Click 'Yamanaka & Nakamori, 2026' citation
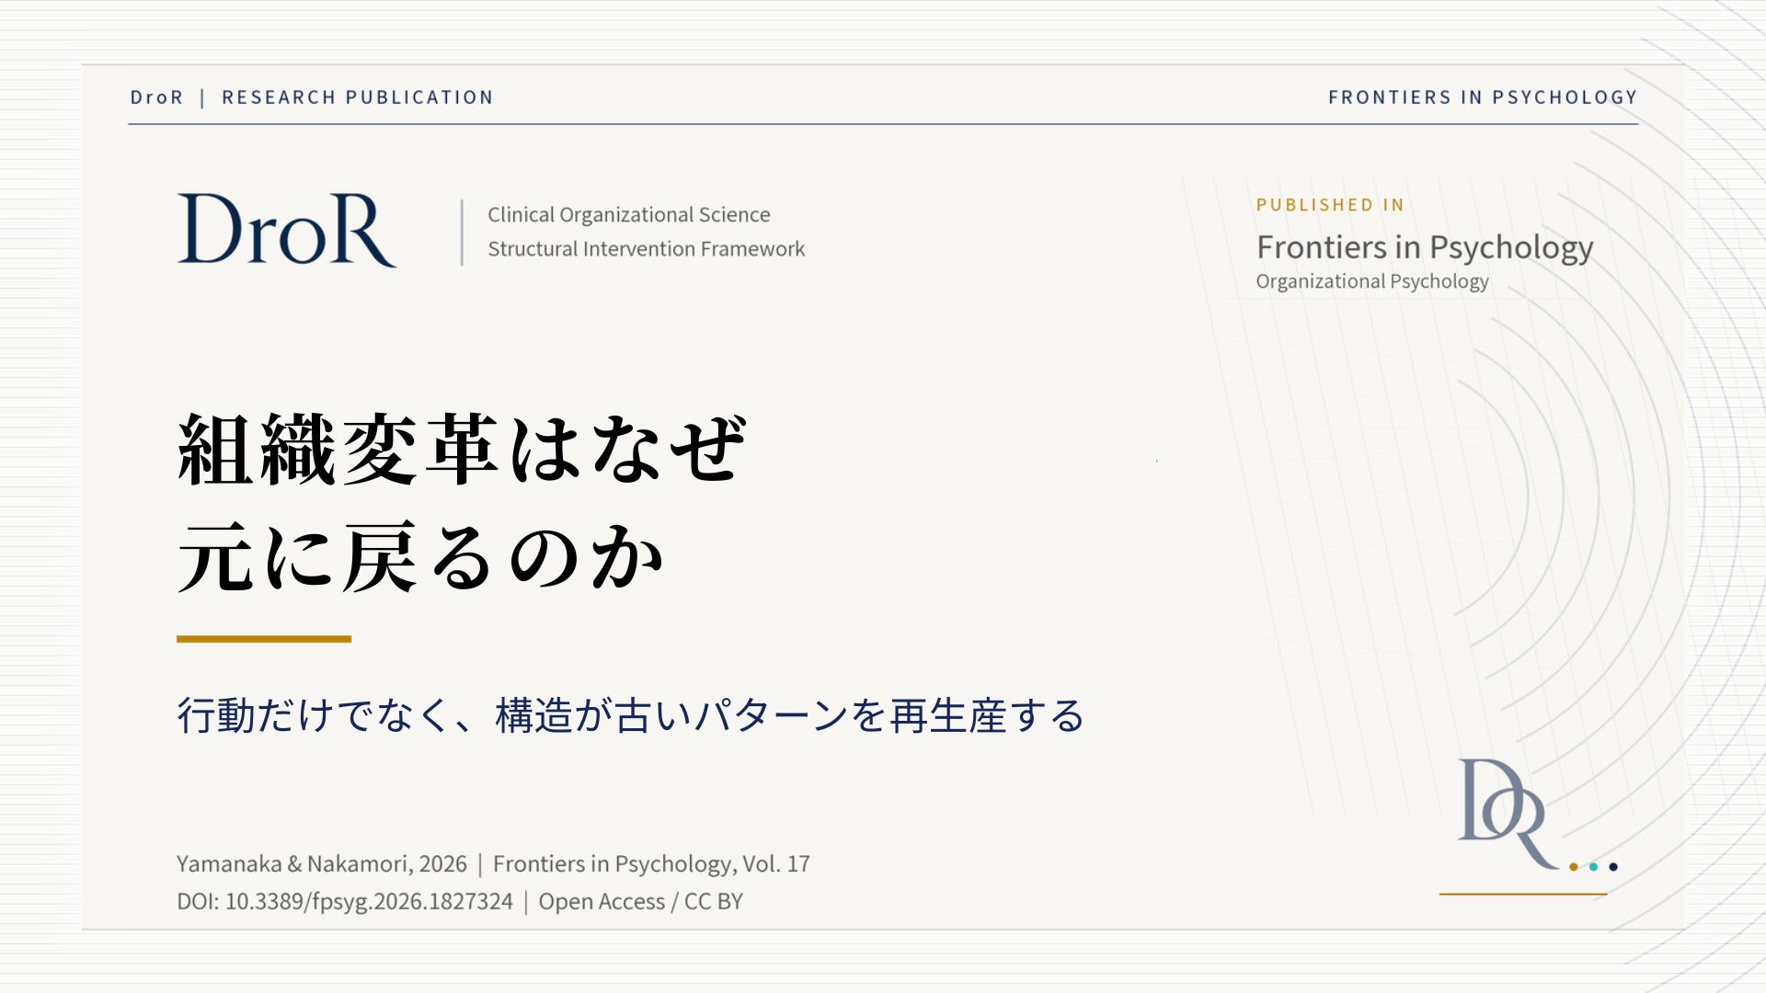Image resolution: width=1766 pixels, height=993 pixels. (322, 864)
